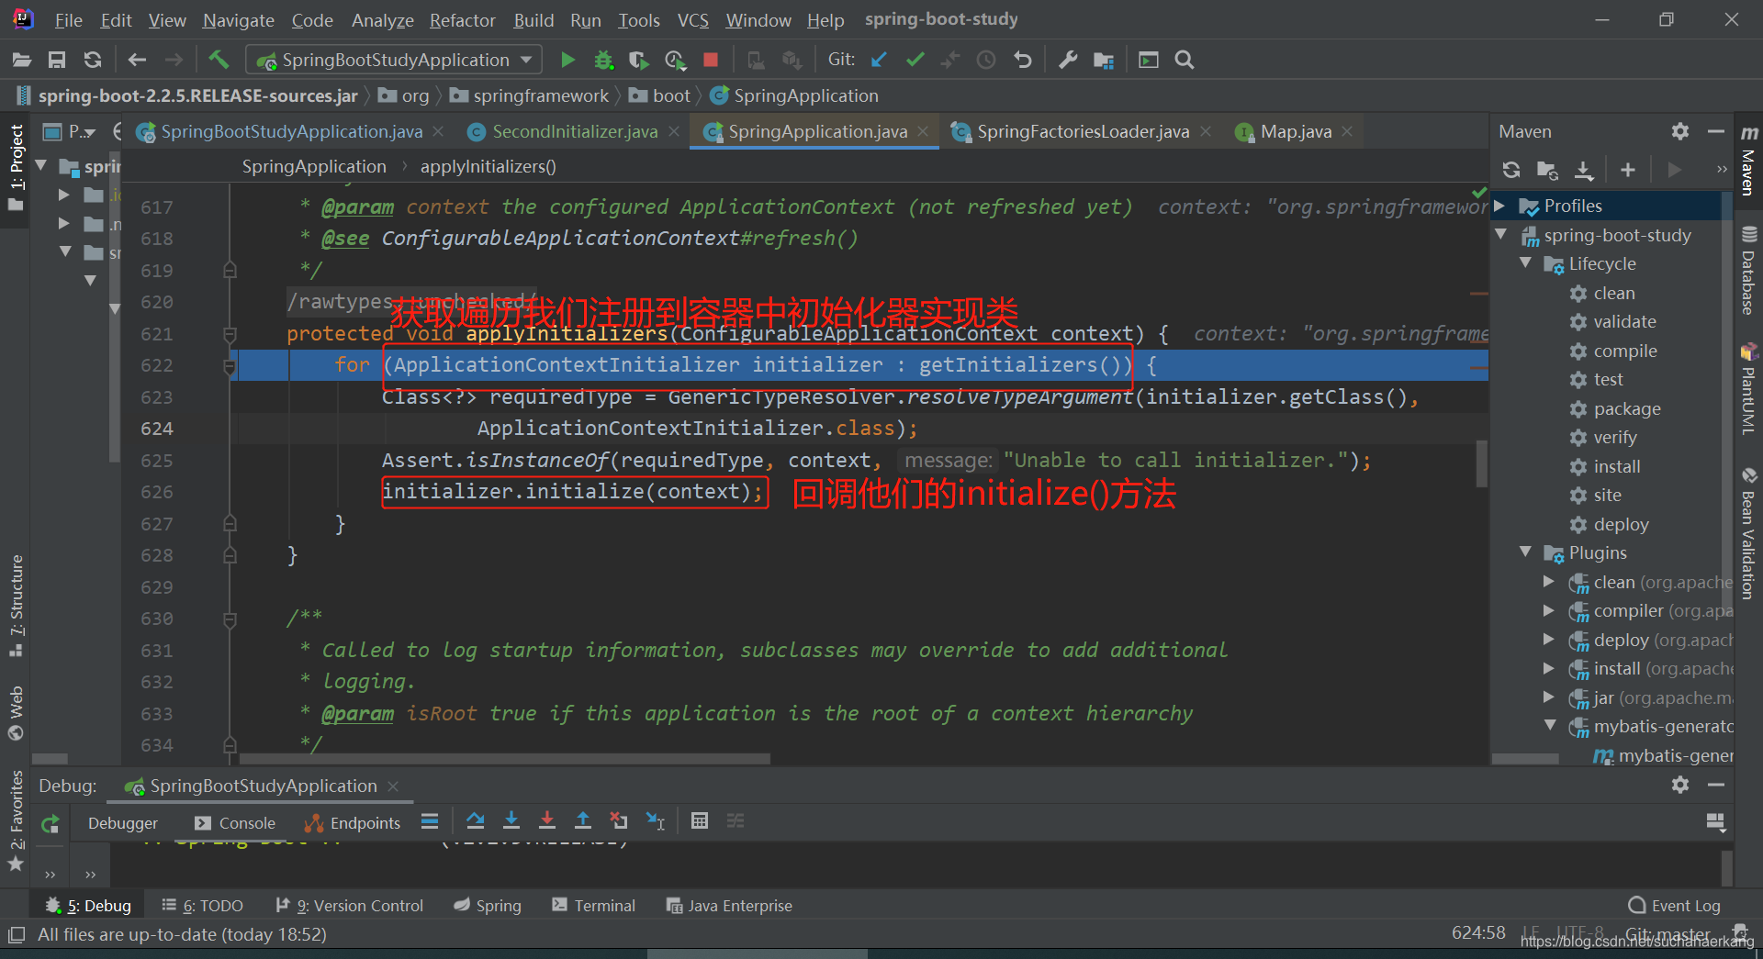Open the Event Log
Viewport: 1763px width, 959px height.
[x=1674, y=906]
